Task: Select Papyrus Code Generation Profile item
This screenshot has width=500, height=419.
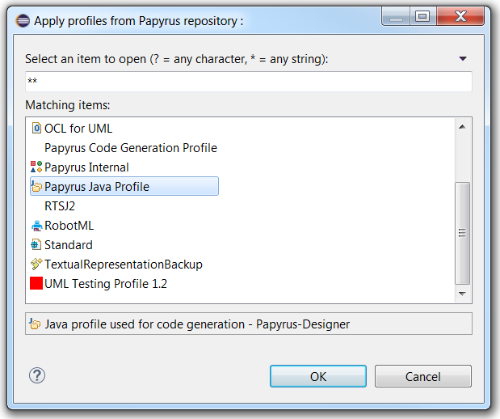Action: 130,148
